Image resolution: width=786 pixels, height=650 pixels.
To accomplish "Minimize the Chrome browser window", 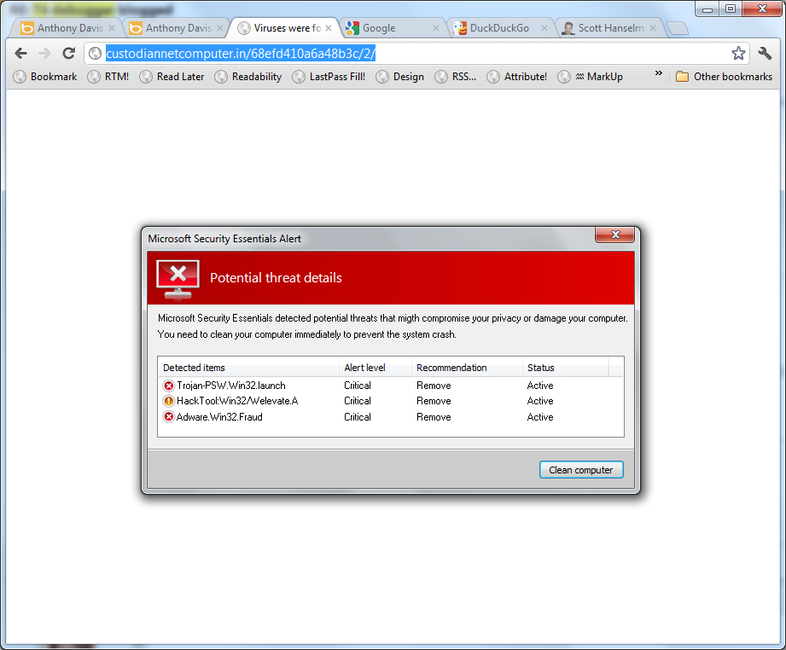I will coord(707,9).
